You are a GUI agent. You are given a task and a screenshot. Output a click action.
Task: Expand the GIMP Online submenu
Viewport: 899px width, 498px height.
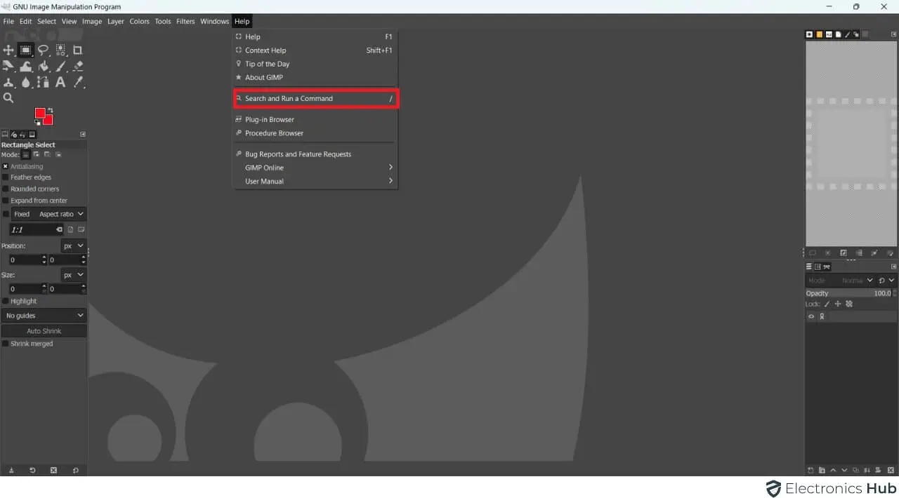315,168
